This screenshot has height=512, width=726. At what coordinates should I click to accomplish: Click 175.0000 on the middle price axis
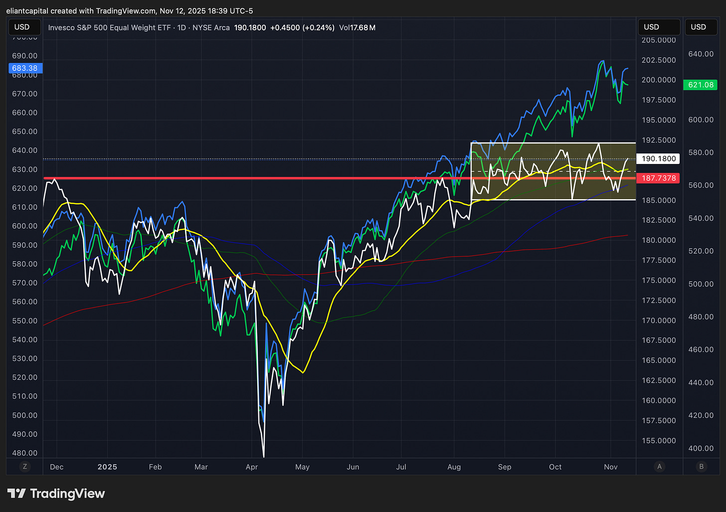tap(659, 280)
